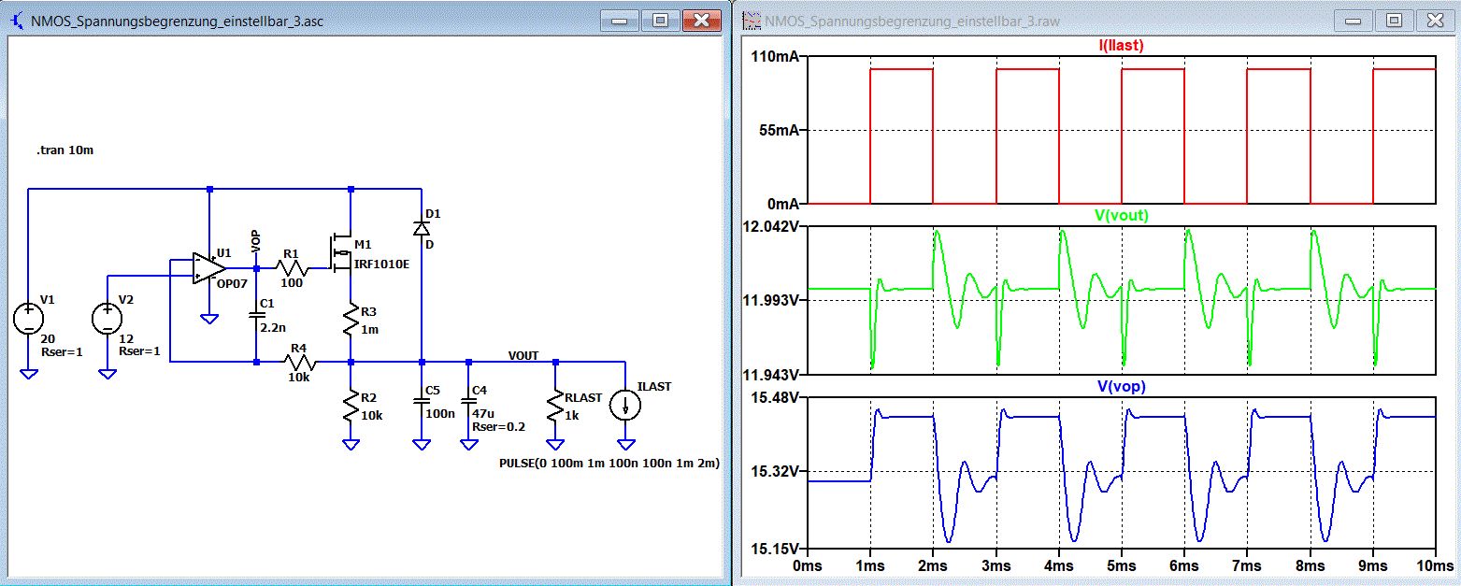Click the 20 value of V1
The width and height of the screenshot is (1461, 586).
tap(46, 338)
